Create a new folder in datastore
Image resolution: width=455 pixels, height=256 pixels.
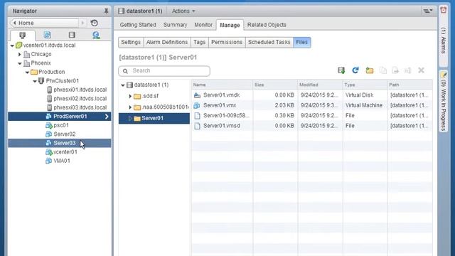click(370, 70)
